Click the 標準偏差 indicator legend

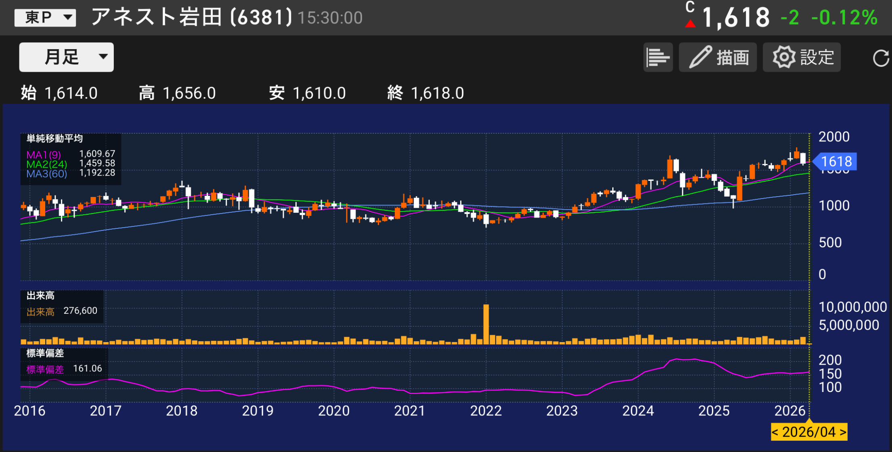45,353
